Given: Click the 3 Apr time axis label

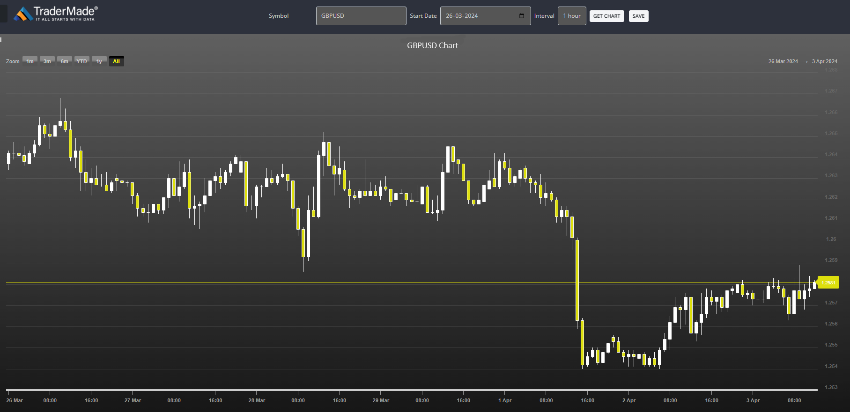Looking at the screenshot, I should click(753, 400).
